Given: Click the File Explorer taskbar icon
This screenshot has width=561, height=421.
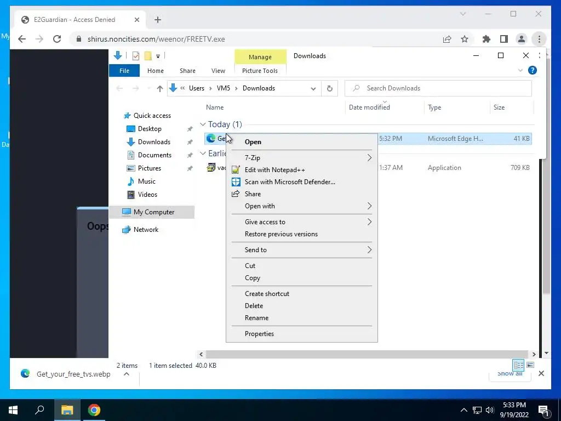Looking at the screenshot, I should 67,410.
